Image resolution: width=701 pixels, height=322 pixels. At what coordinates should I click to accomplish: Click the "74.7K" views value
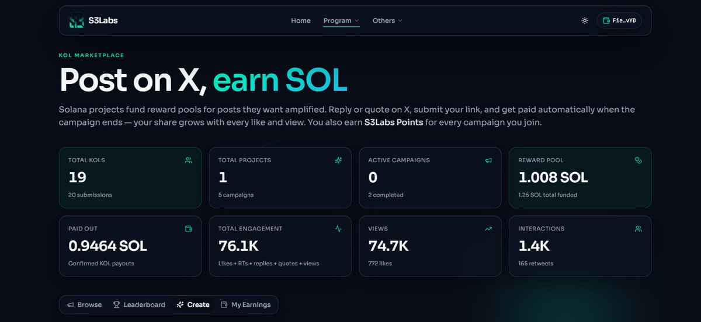click(388, 246)
